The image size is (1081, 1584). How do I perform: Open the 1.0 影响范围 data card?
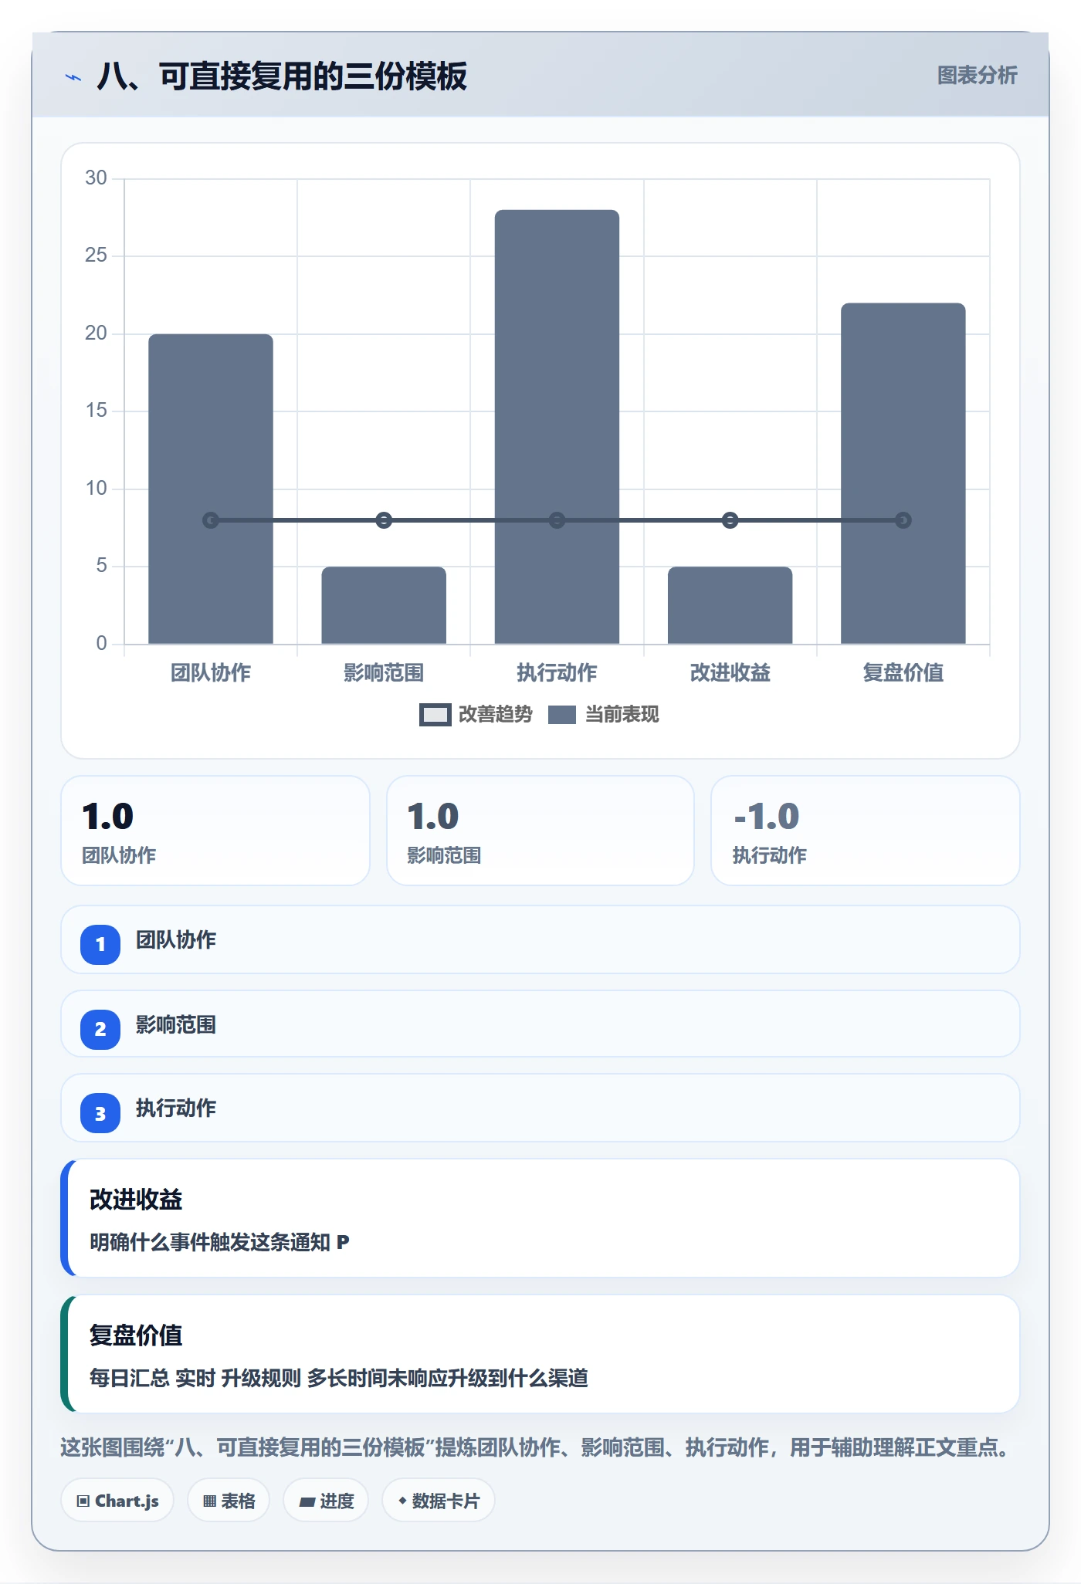[x=540, y=831]
